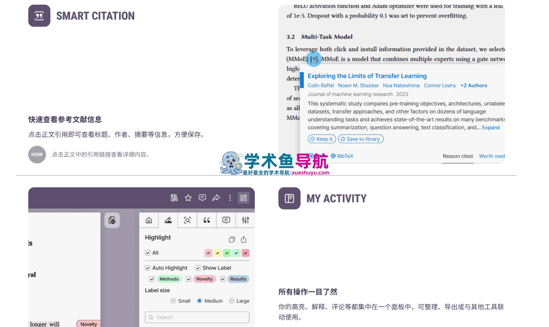Open author Colin Raffel's profile
Image resolution: width=549 pixels, height=327 pixels.
[321, 85]
